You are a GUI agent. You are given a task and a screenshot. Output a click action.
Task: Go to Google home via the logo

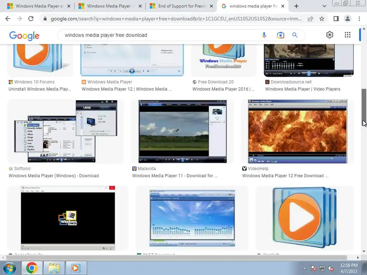24,36
